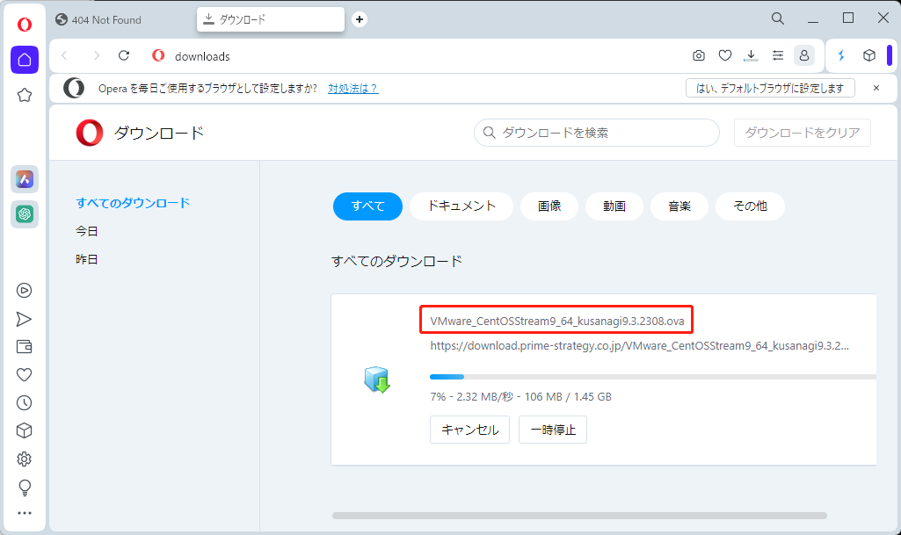Select the 動画 filter pill
The height and width of the screenshot is (535, 901).
(x=614, y=206)
